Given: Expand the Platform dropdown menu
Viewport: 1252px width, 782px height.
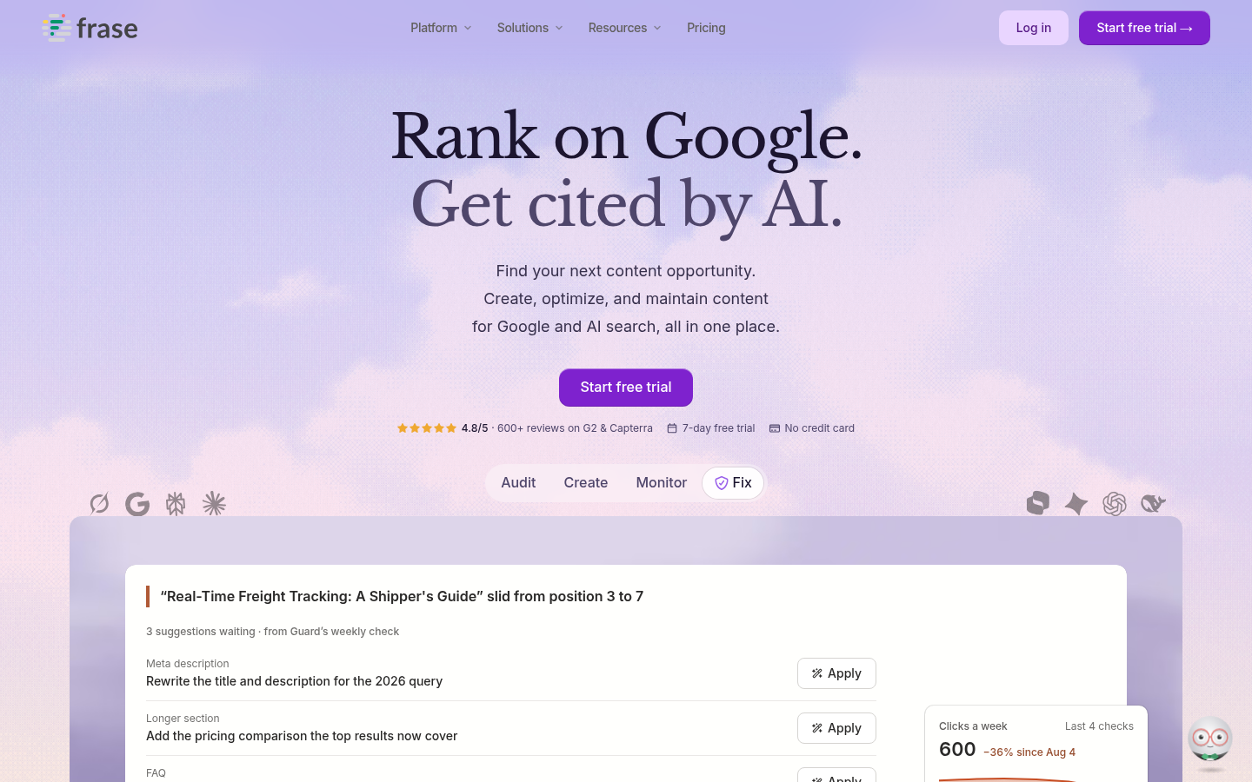Looking at the screenshot, I should click(441, 28).
